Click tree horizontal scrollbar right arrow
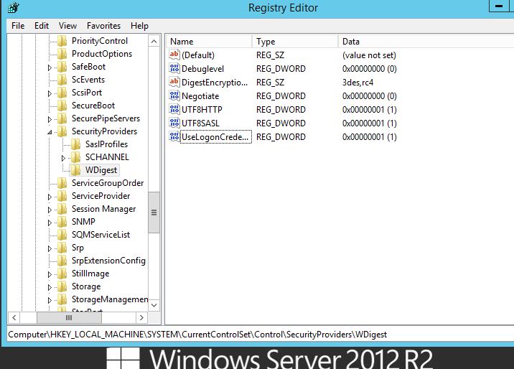 tap(141, 317)
